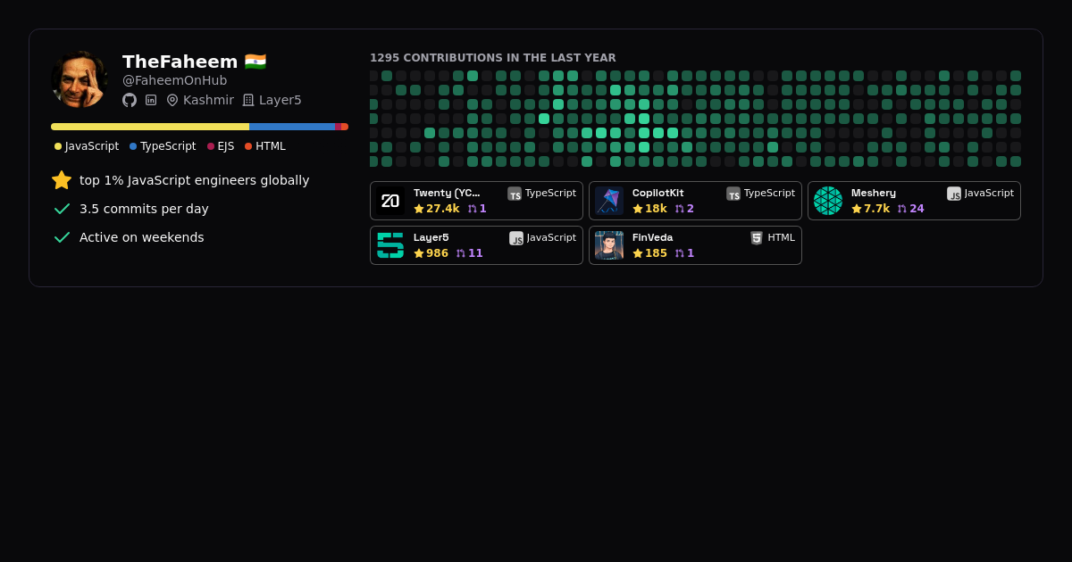Click the pull request icon on Meshery card
Screen dimensions: 1072x562
click(x=902, y=209)
